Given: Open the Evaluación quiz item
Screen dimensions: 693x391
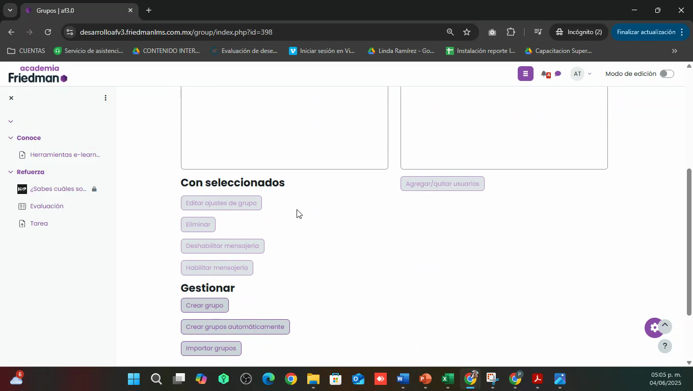Looking at the screenshot, I should pos(47,206).
